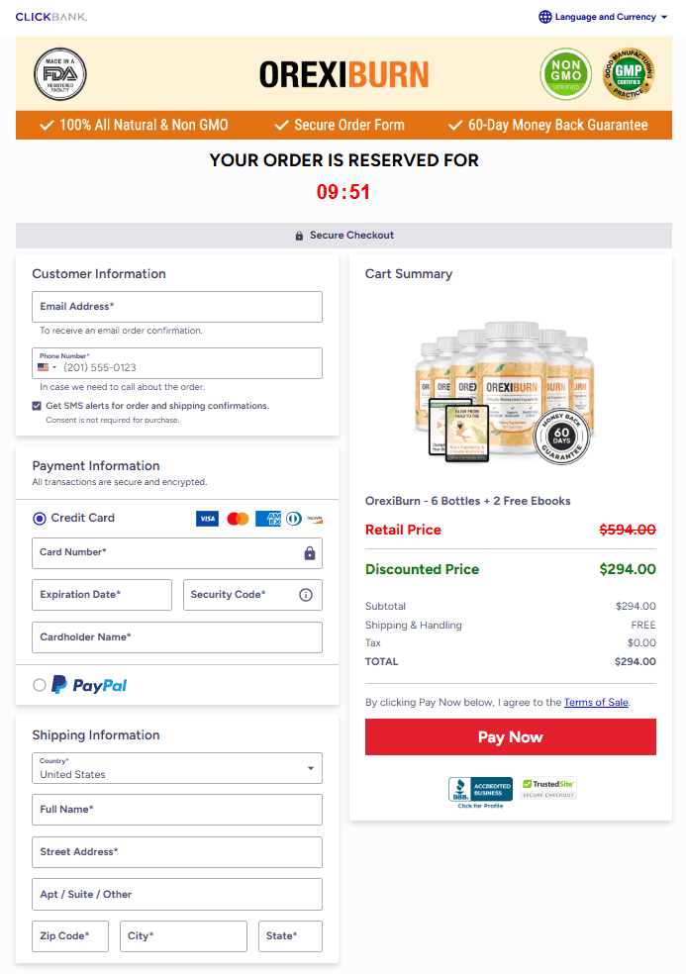This screenshot has height=974, width=686.
Task: Select the Credit Card payment option
Action: pos(40,518)
